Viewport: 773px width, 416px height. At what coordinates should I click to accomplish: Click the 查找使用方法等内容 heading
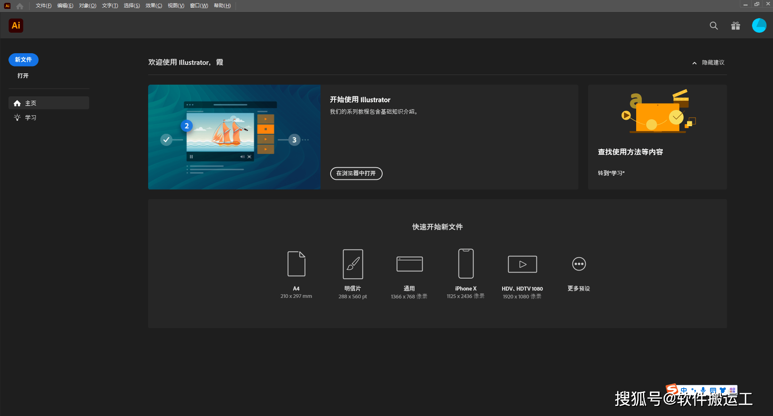(x=630, y=152)
